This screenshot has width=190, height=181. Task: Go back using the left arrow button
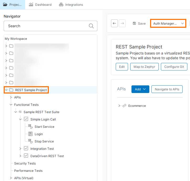tap(114, 23)
